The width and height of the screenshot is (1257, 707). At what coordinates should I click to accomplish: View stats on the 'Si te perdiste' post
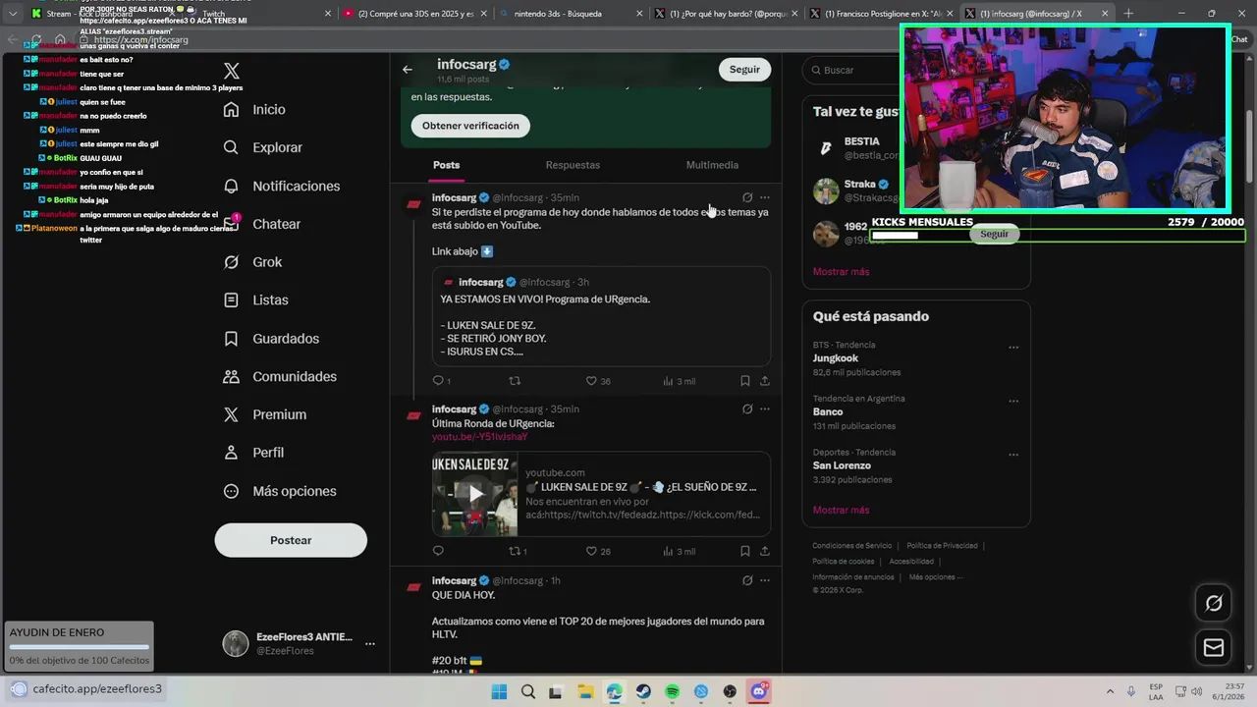(679, 381)
